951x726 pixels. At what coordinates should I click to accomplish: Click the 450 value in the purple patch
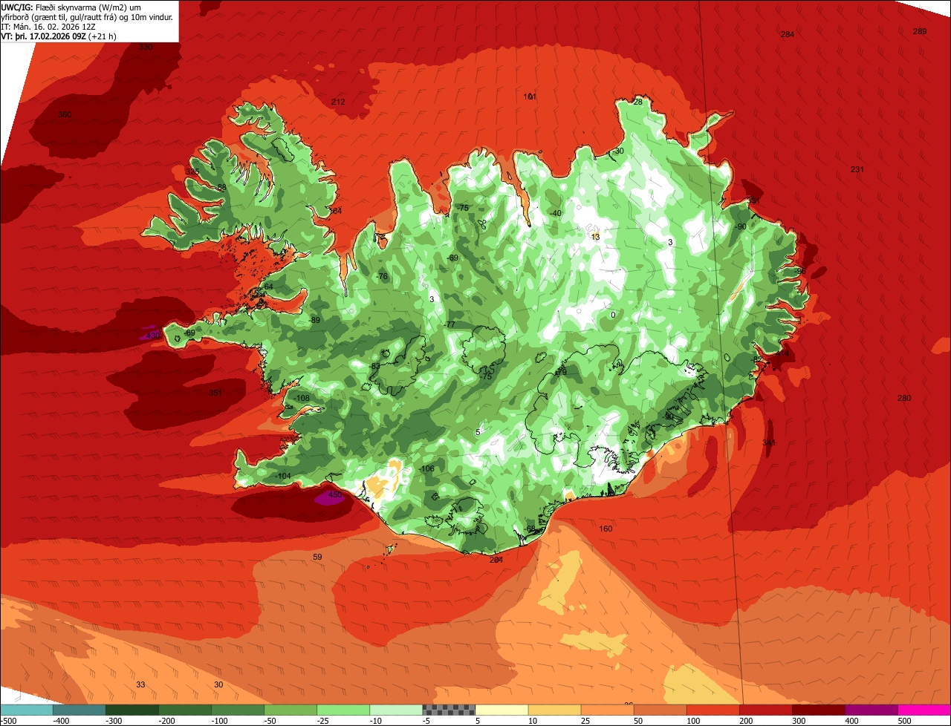tap(334, 495)
